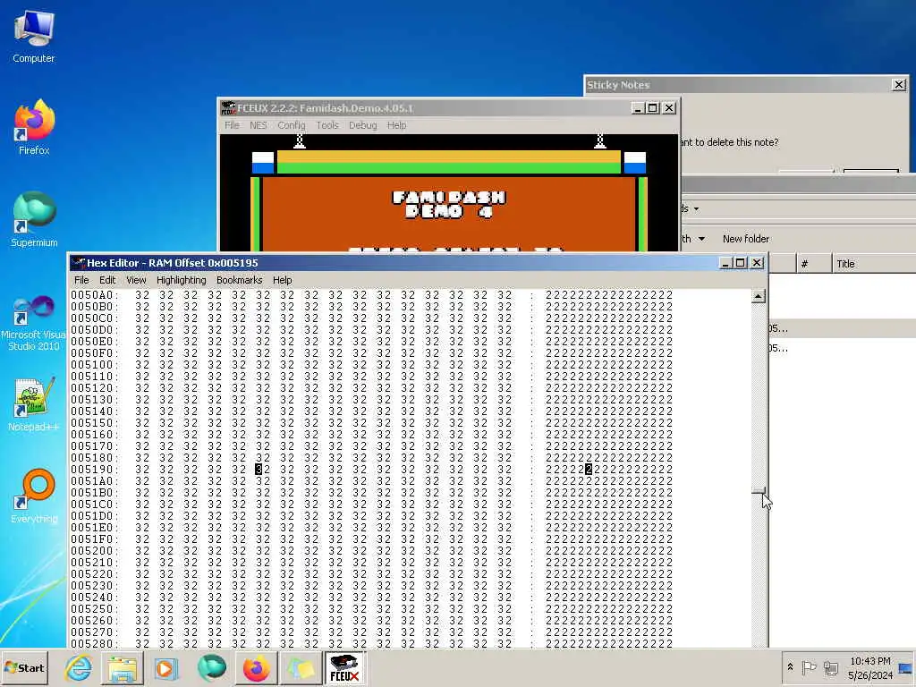Viewport: 916px width, 687px height.
Task: Launch Internet Explorer from the taskbar
Action: click(79, 667)
